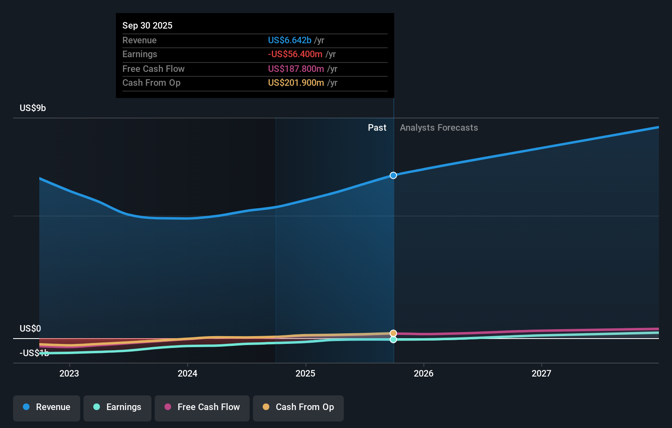Image resolution: width=672 pixels, height=428 pixels.
Task: Click the blue Revenue dot icon in the legend
Action: (x=26, y=407)
